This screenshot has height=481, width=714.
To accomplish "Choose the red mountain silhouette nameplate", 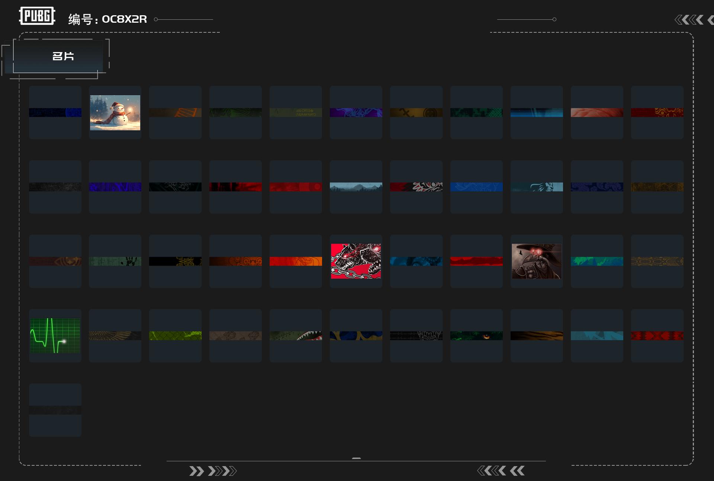I will pos(476,261).
